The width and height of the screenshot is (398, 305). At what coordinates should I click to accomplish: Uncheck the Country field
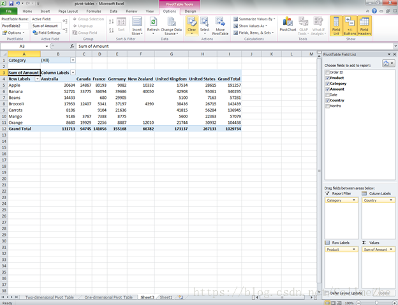point(327,100)
